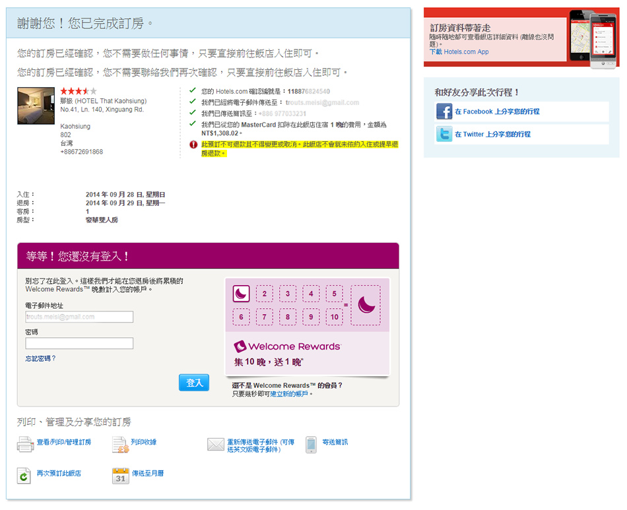Click the 等等！您還沒有登入！ header
This screenshot has height=510, width=627.
click(x=78, y=256)
